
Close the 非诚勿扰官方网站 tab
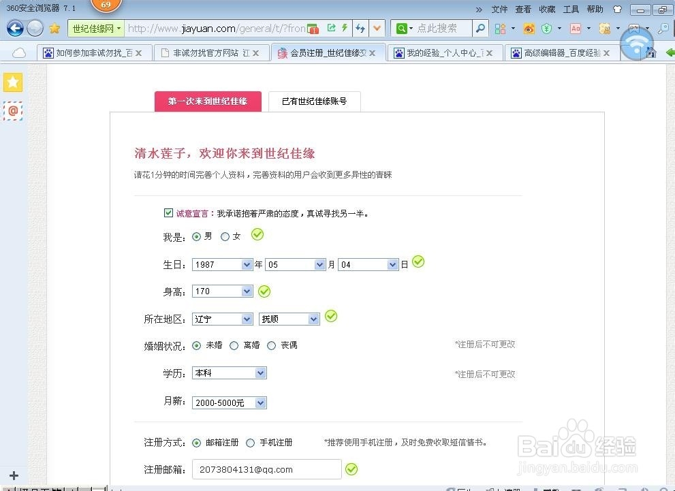pyautogui.click(x=255, y=53)
